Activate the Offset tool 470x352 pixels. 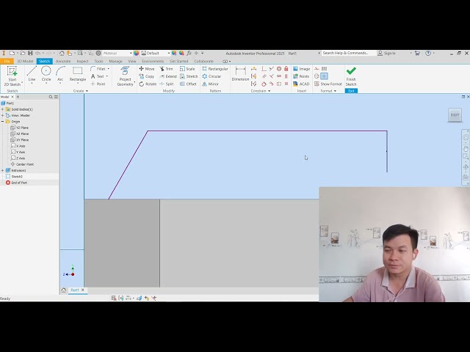point(188,84)
